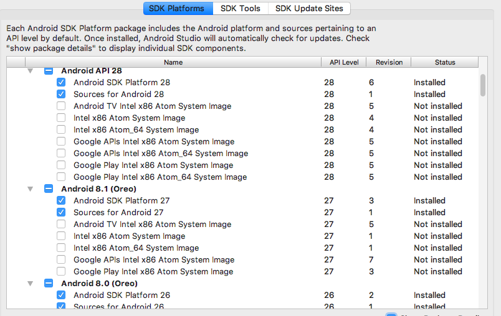
Task: Check Google Play Intel x86 Atom_64 API 28
Action: (x=61, y=177)
